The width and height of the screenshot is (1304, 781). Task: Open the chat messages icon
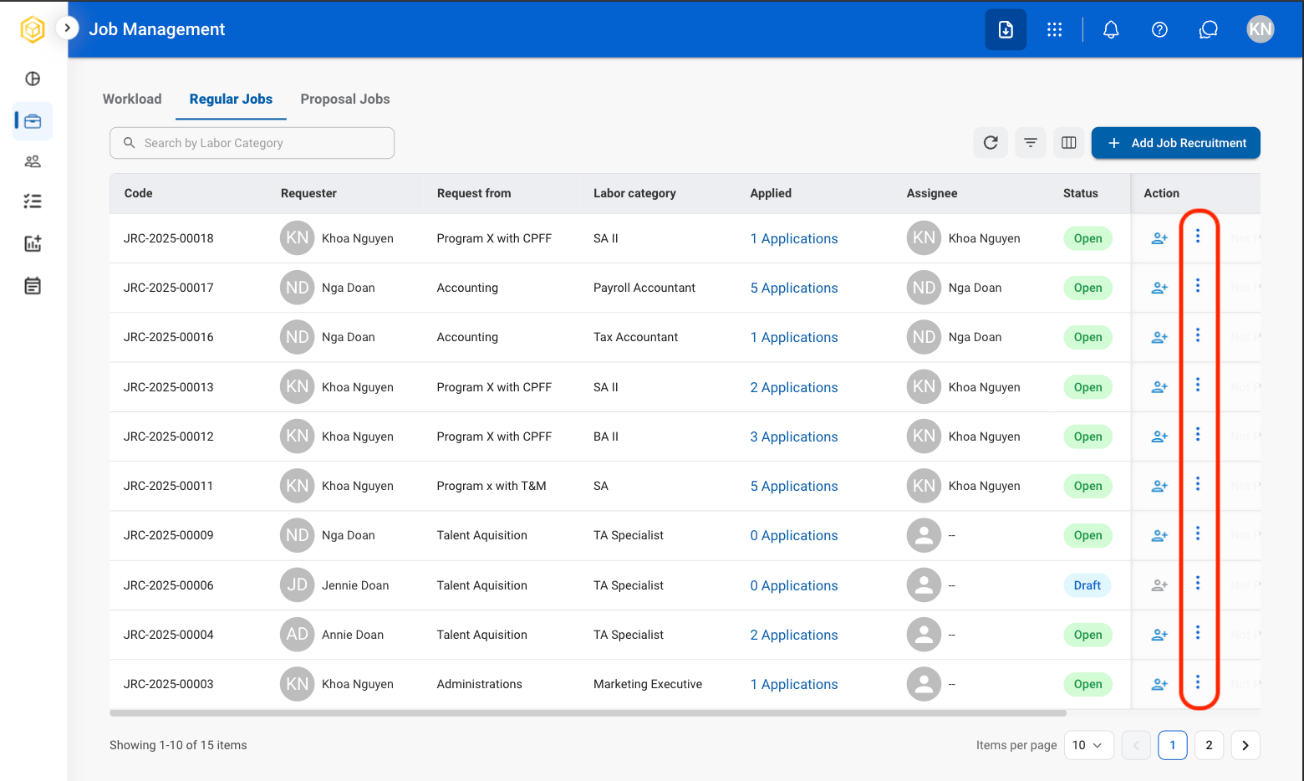pos(1208,30)
